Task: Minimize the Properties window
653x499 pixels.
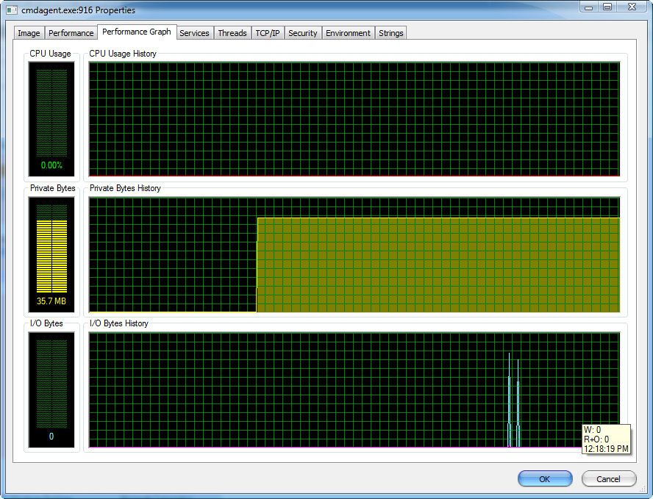Action: [x=588, y=7]
